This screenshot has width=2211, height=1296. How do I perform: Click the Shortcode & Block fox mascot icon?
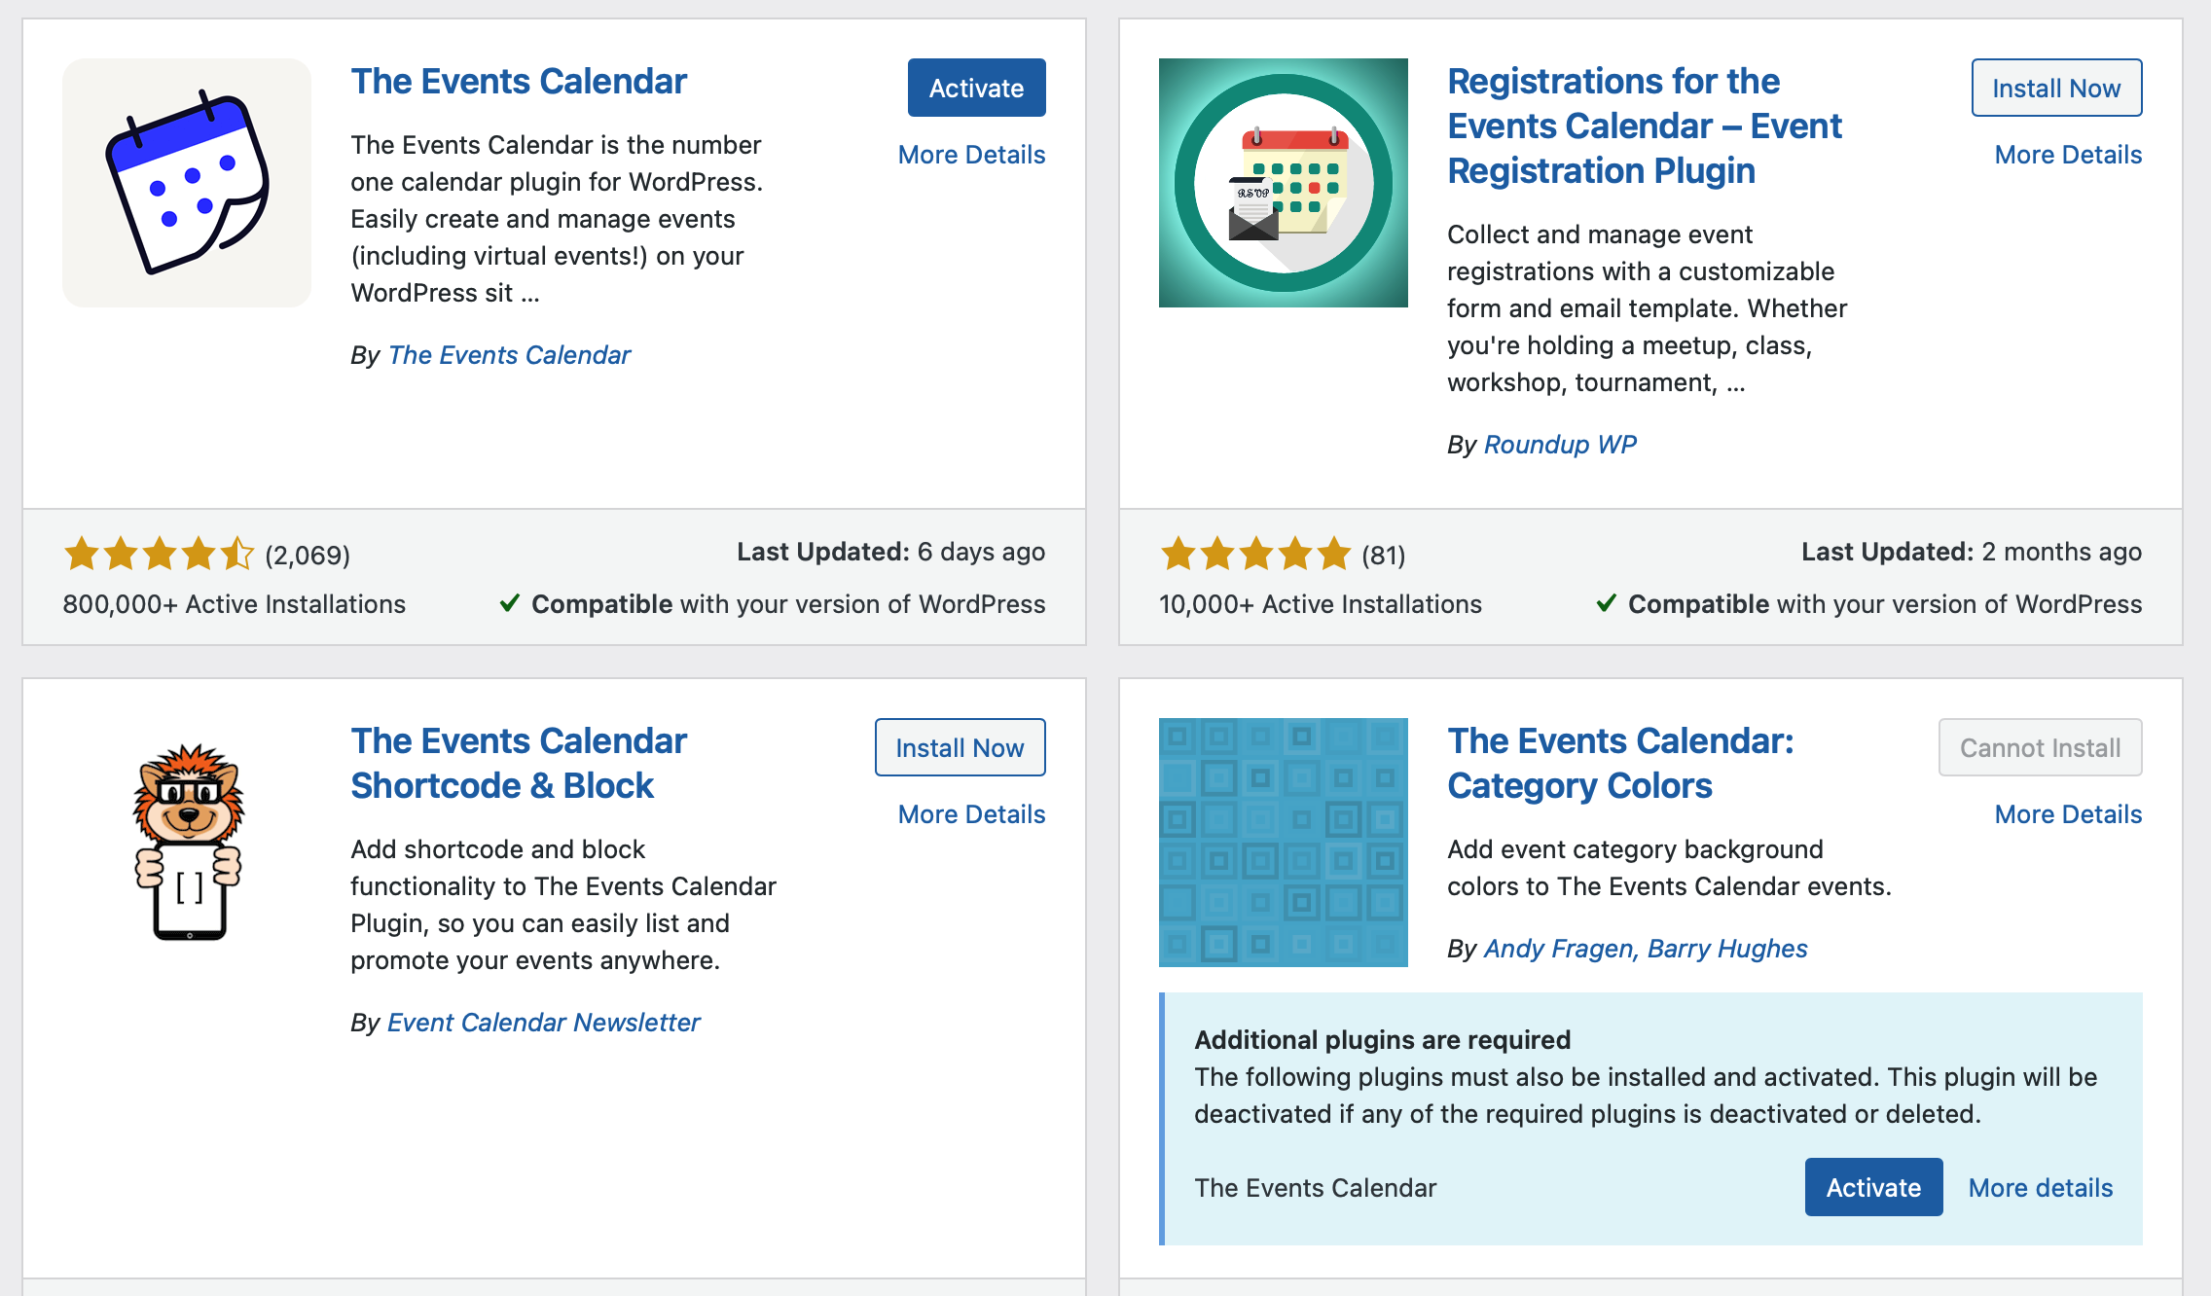(187, 843)
